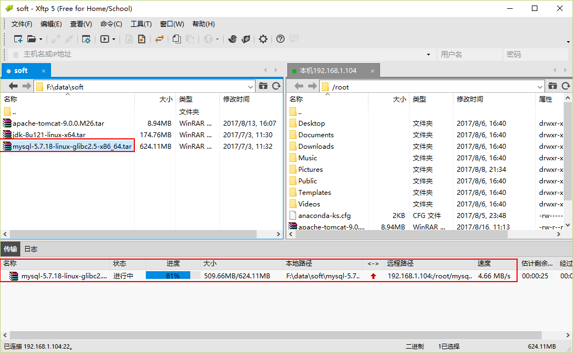
Task: Click the Help question mark icon
Action: pos(280,39)
